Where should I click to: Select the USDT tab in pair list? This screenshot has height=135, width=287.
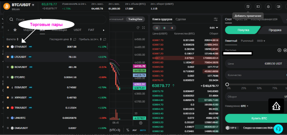78,30
